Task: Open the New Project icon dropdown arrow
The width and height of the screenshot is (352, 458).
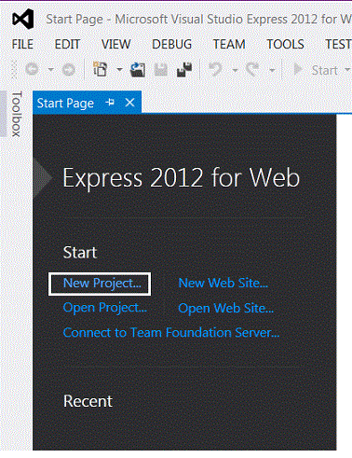Action: click(x=119, y=70)
